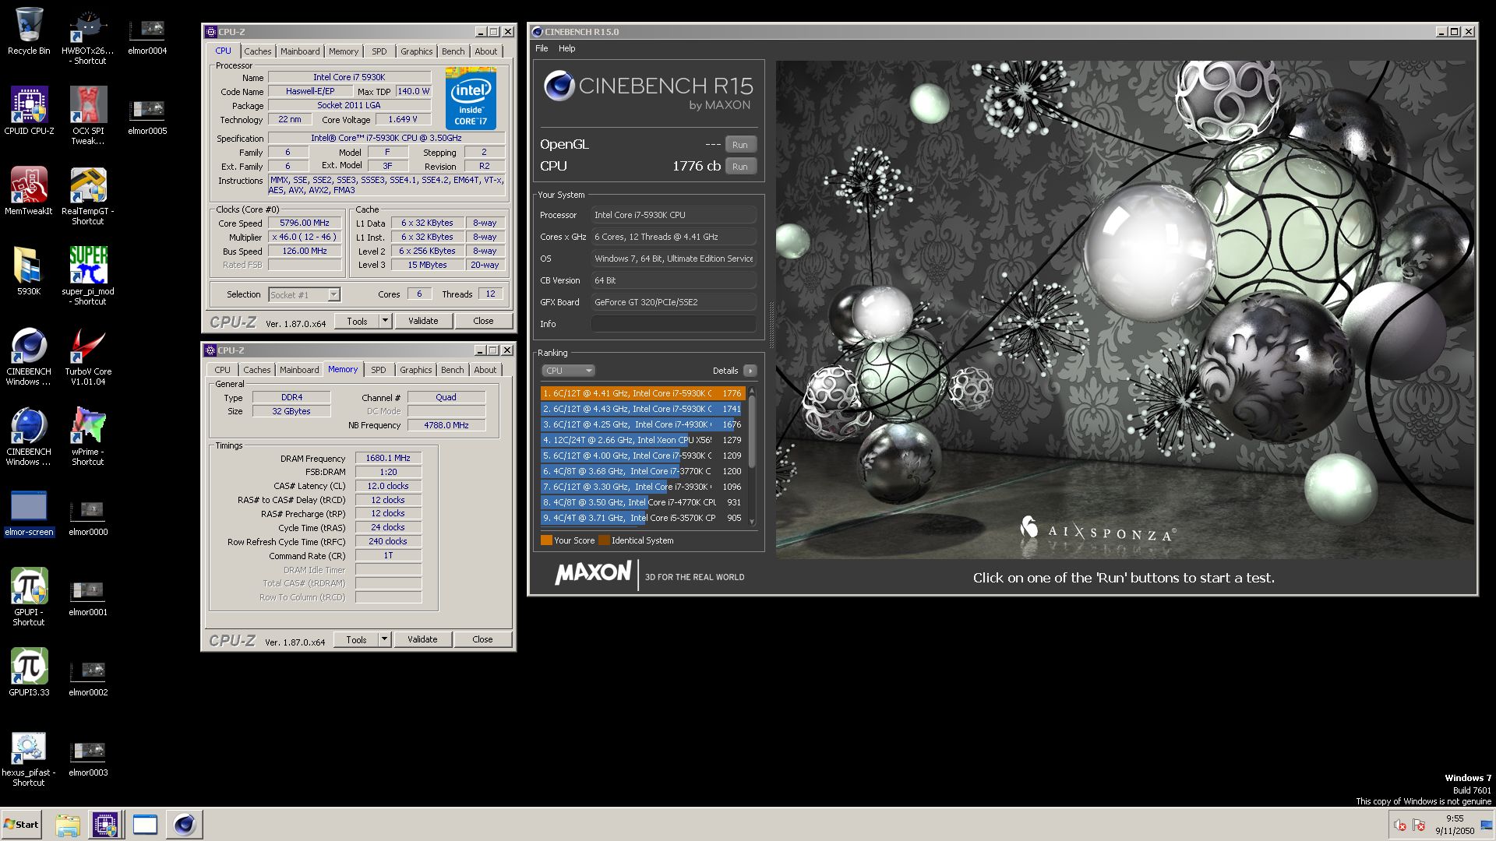Select the i7-4930K ranking row
The height and width of the screenshot is (841, 1496).
coord(642,424)
